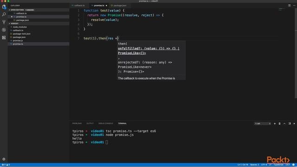
Task: Close the terminal panel
Action: click(294, 124)
